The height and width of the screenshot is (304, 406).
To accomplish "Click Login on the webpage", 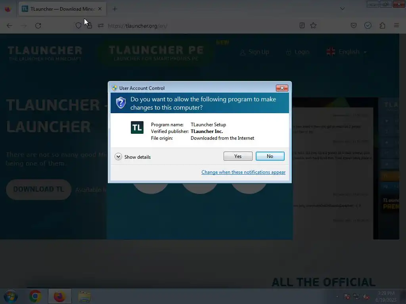I will click(298, 52).
